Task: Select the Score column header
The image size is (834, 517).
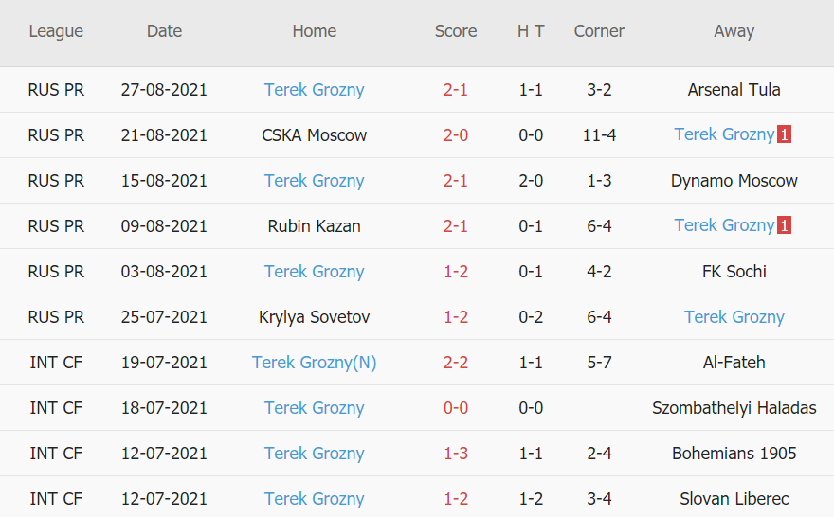Action: pyautogui.click(x=456, y=31)
